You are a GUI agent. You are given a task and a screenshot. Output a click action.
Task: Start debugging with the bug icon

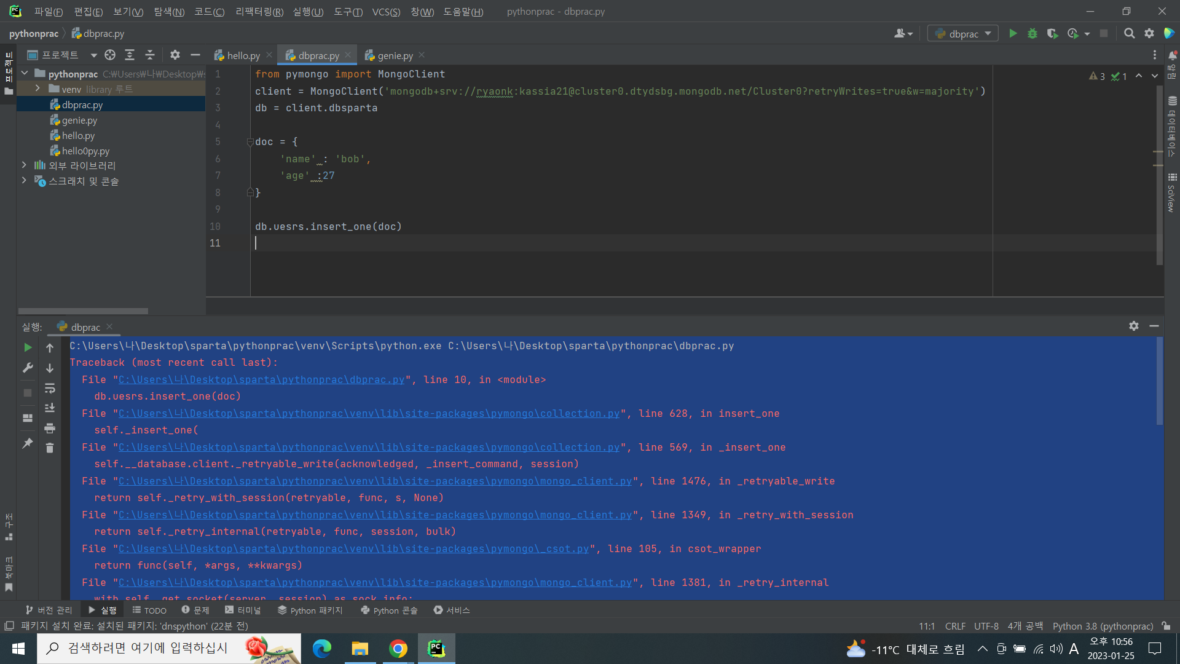[x=1032, y=34]
